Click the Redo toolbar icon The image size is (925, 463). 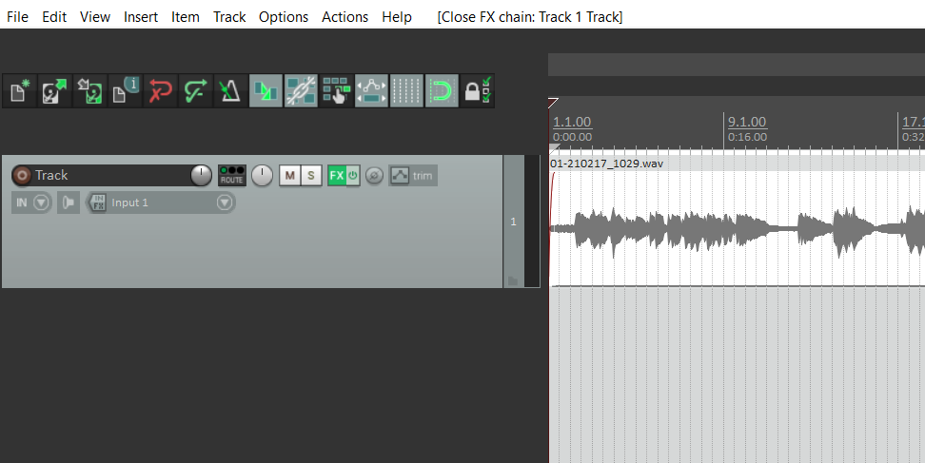pos(195,91)
